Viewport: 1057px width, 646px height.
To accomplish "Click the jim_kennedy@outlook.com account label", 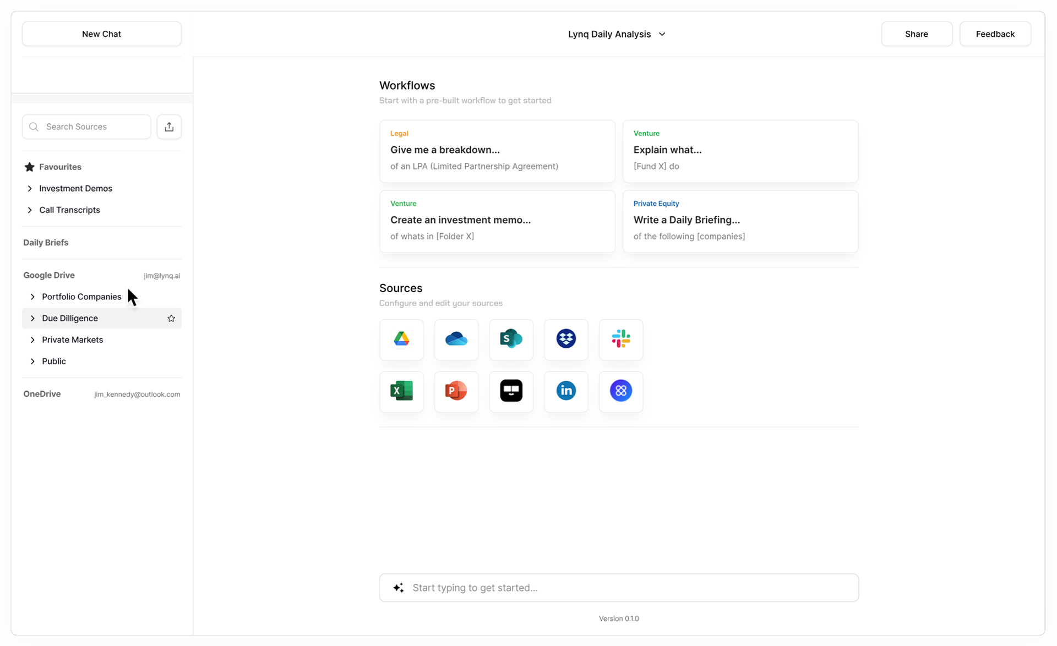I will pos(137,395).
